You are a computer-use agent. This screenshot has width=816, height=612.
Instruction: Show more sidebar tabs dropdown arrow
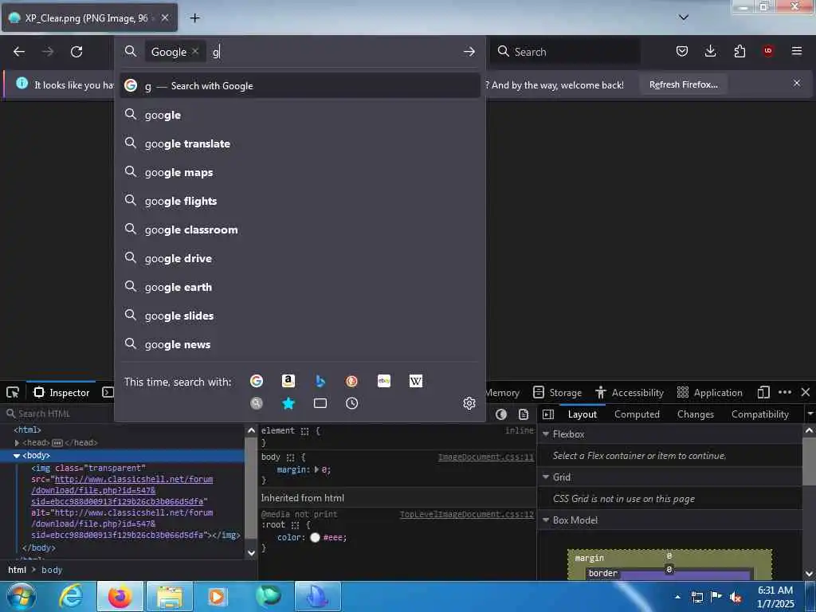pos(810,414)
